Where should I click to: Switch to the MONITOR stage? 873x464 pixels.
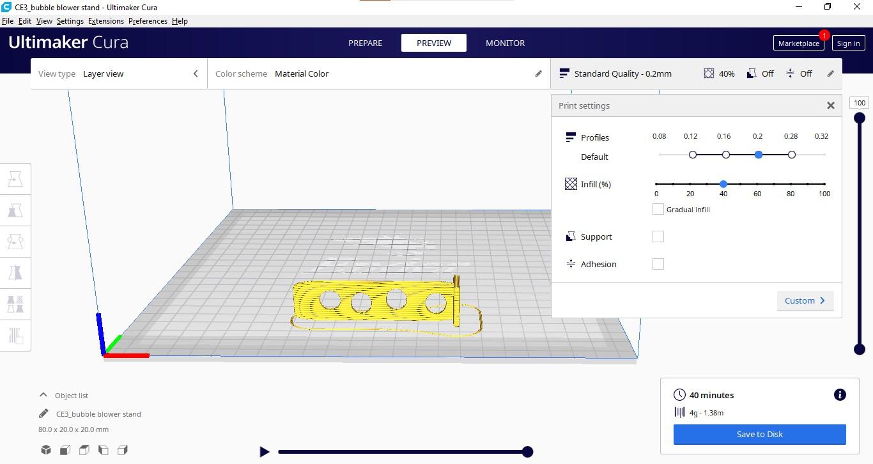coord(505,43)
